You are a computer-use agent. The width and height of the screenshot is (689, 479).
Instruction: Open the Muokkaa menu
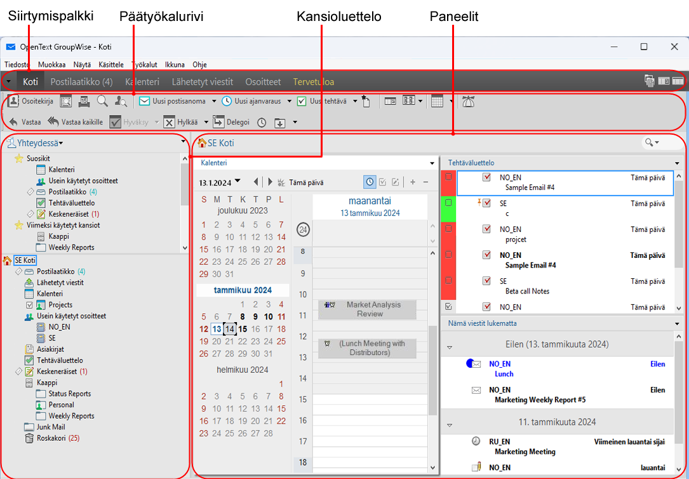pyautogui.click(x=52, y=65)
